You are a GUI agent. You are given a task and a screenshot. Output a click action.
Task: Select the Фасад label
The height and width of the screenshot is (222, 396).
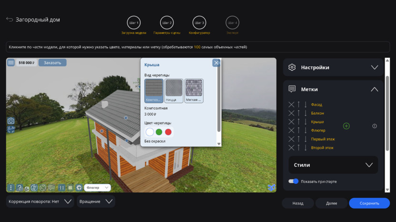pyautogui.click(x=317, y=104)
